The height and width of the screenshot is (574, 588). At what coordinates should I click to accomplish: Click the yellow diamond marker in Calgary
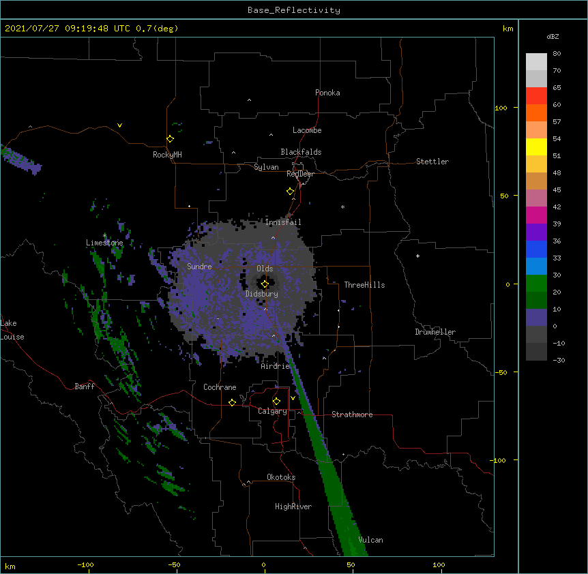point(276,402)
